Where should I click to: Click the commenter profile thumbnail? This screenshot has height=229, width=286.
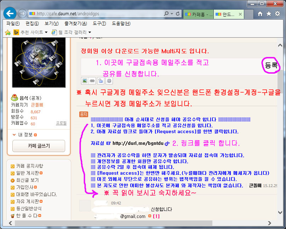[85, 206]
